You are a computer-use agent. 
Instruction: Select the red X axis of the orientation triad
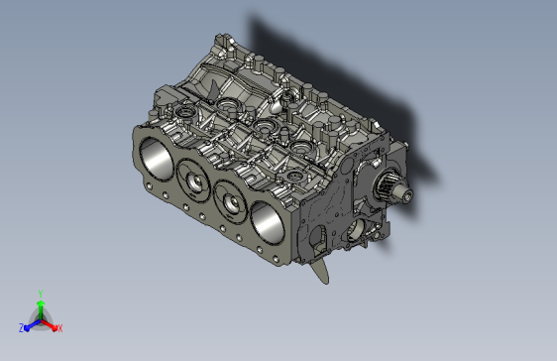51,325
